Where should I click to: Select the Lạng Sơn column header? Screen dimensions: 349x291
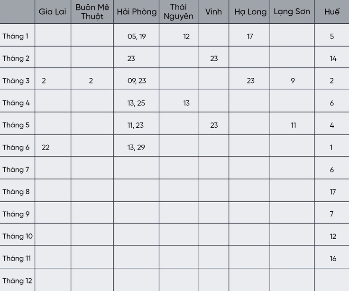click(x=292, y=11)
